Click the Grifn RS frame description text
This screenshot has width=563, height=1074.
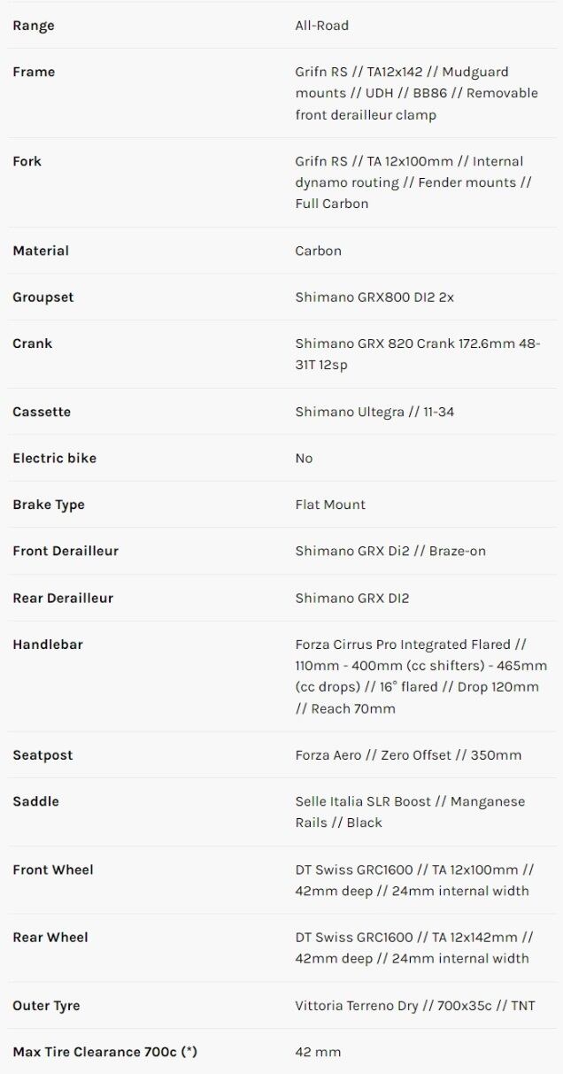tap(416, 93)
